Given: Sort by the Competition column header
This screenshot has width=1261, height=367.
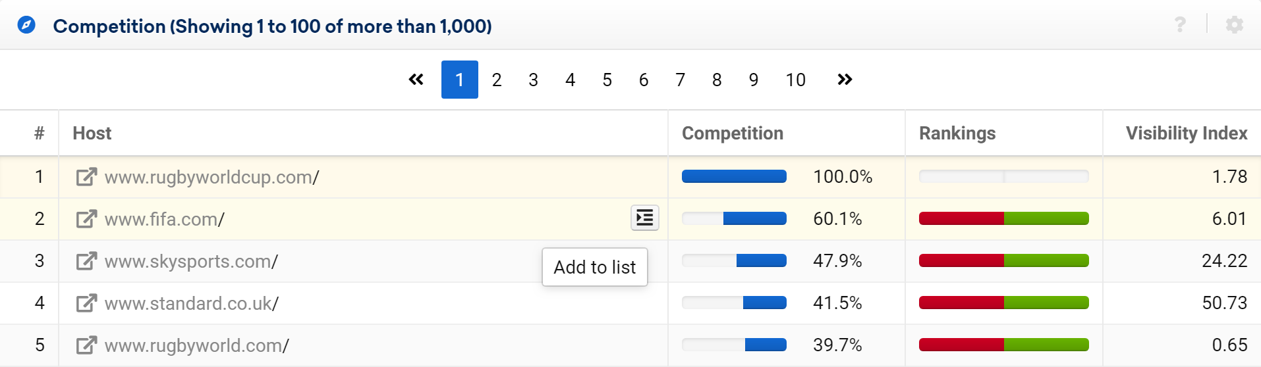Looking at the screenshot, I should (732, 134).
